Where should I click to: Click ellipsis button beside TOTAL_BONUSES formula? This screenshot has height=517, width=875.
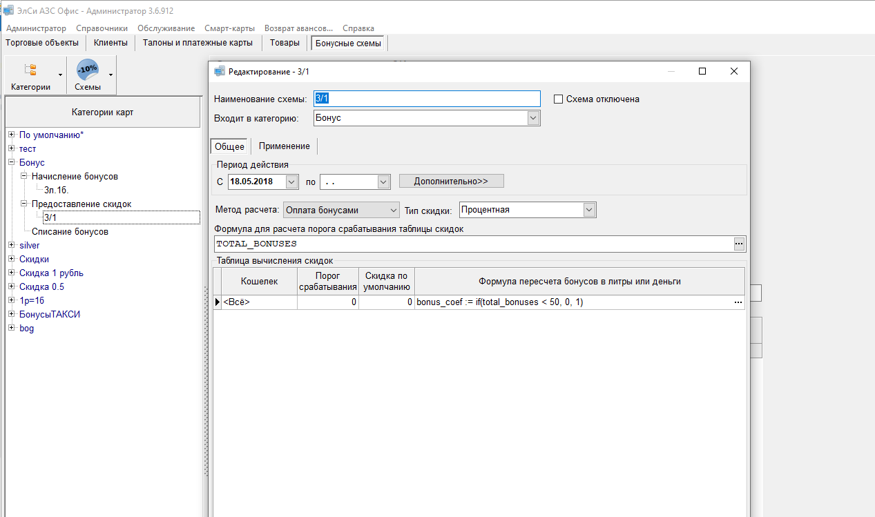739,244
